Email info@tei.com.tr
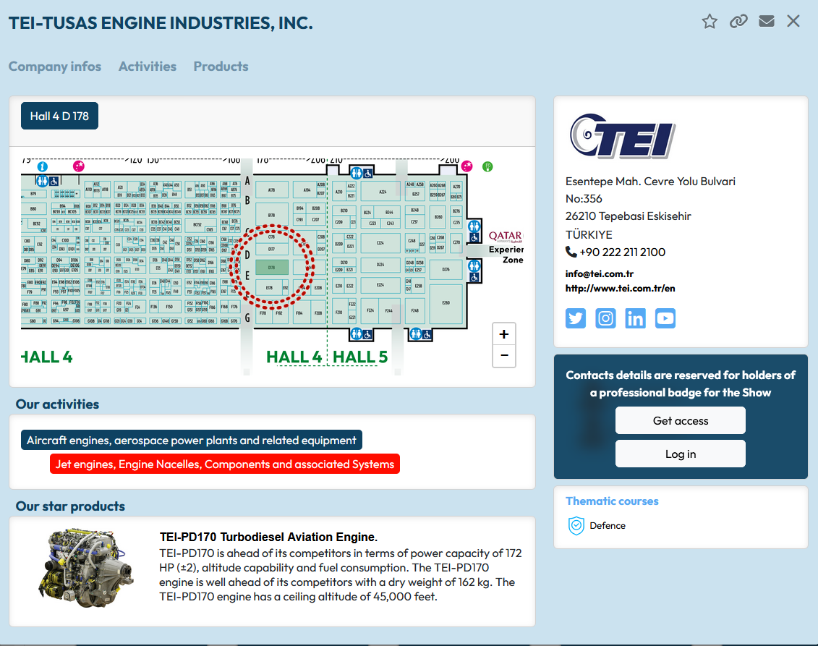This screenshot has width=818, height=646. pos(600,274)
